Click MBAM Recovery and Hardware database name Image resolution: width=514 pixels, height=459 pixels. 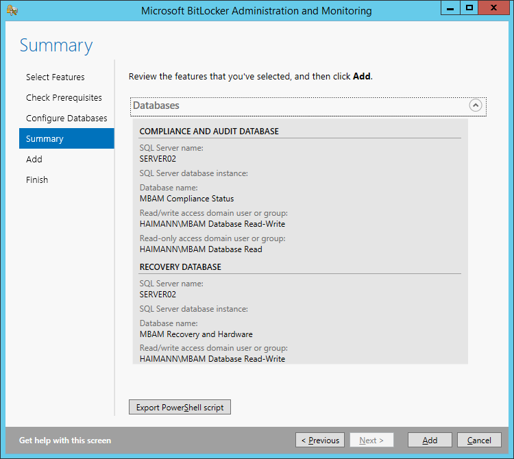[x=196, y=334]
